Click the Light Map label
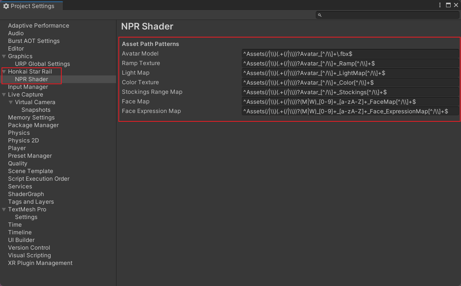 click(x=136, y=73)
